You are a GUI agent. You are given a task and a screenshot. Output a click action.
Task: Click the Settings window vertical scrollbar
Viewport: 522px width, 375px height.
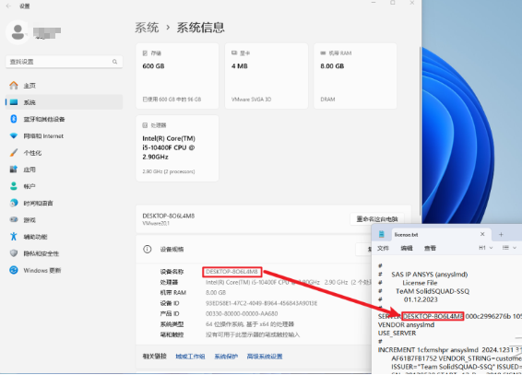pyautogui.click(x=421, y=132)
